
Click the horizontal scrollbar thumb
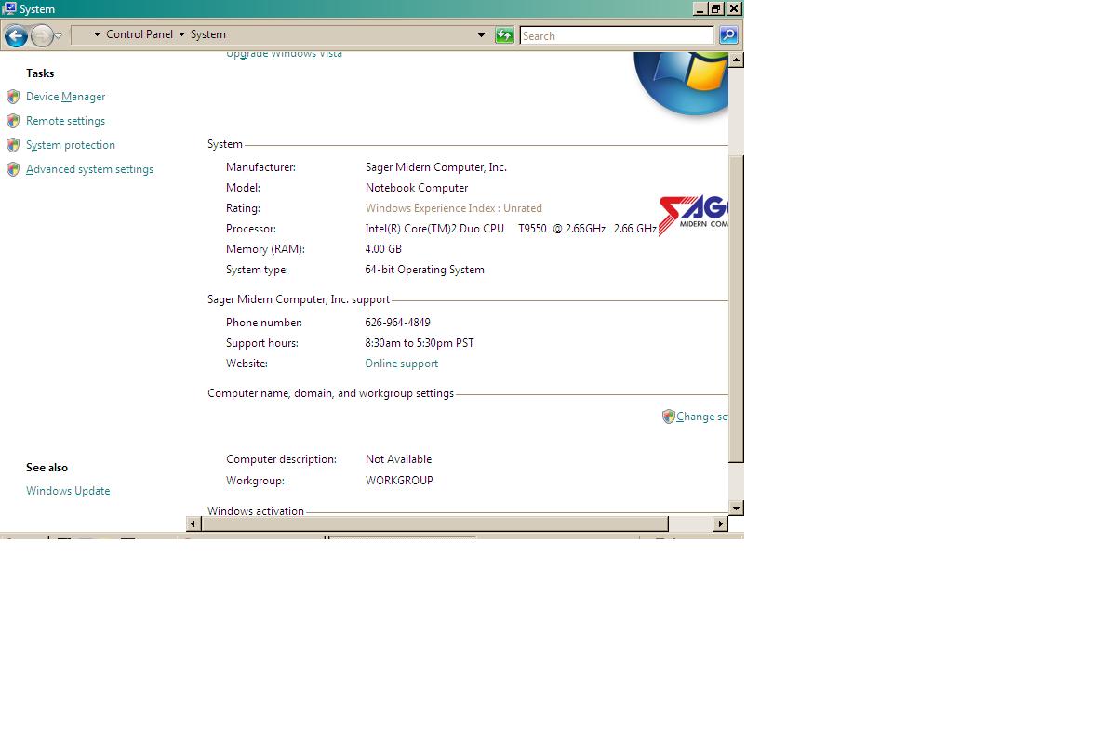[x=434, y=523]
